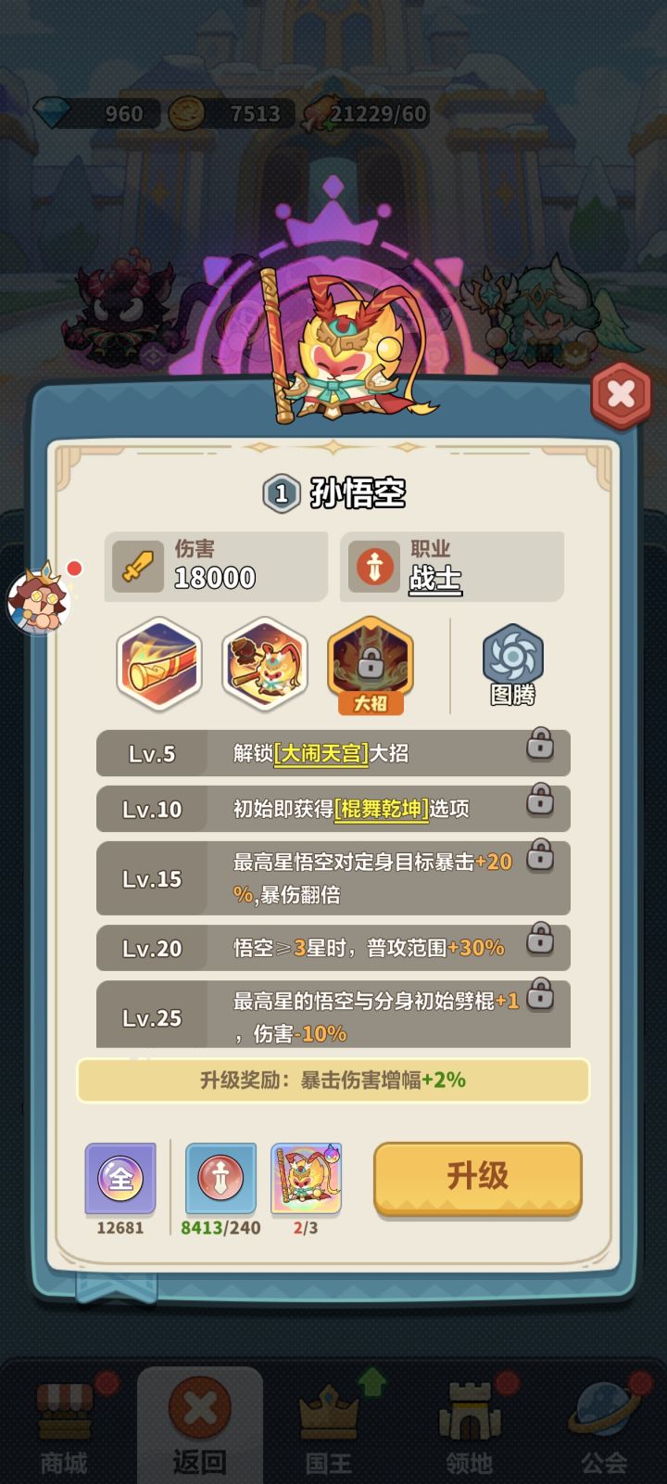The height and width of the screenshot is (1484, 667).
Task: Select the fire scroll skill icon
Action: 159,663
